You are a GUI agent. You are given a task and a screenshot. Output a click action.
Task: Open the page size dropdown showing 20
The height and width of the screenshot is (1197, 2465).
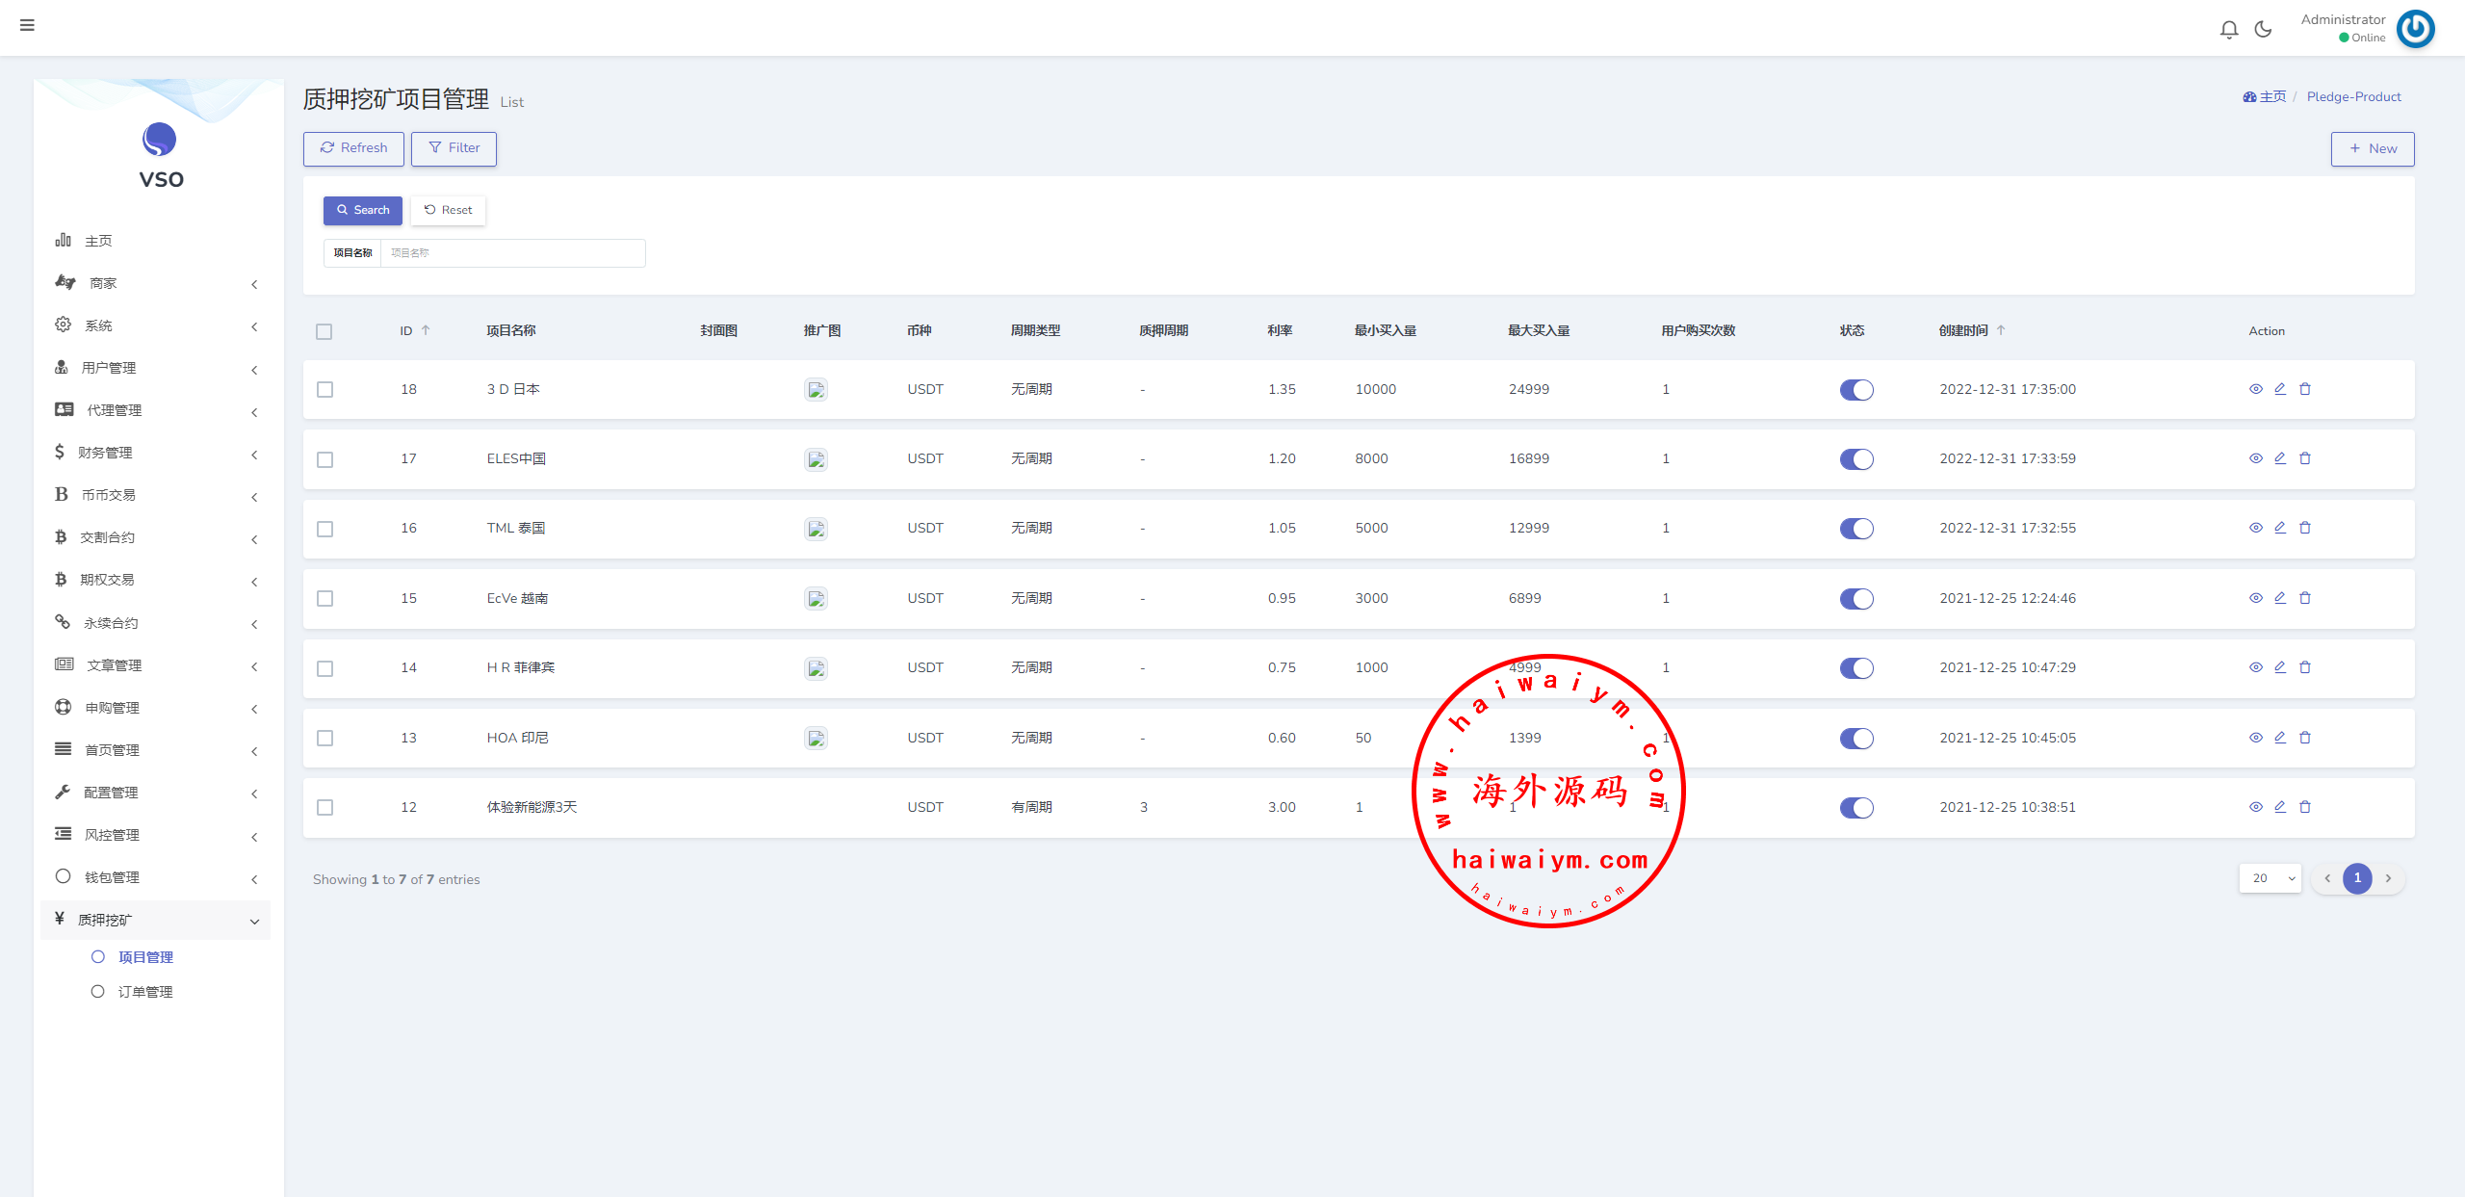pos(2270,878)
